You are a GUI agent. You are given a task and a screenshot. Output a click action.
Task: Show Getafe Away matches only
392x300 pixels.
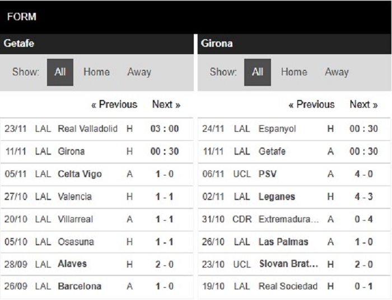coord(139,72)
